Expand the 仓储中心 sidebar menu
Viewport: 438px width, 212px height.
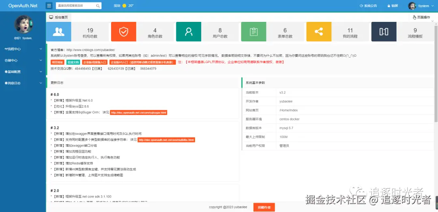coord(23,60)
